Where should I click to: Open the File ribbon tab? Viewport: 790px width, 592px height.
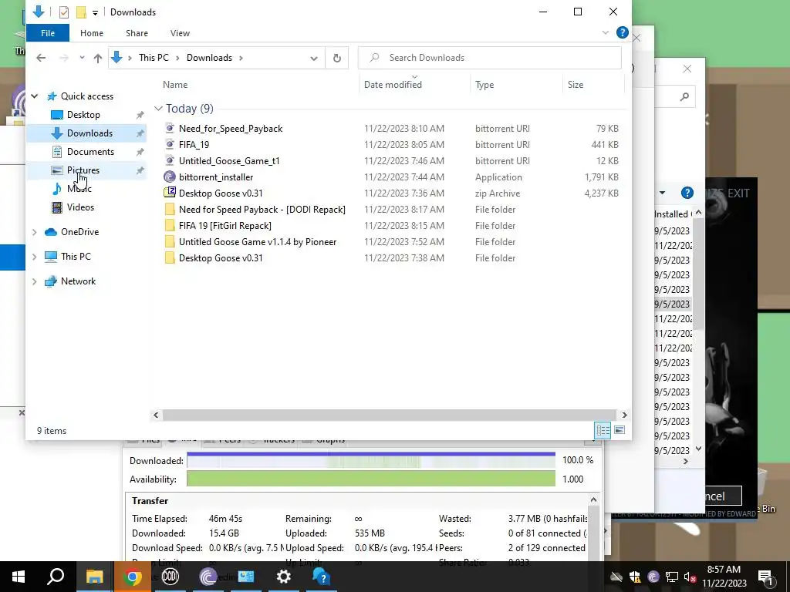click(48, 33)
